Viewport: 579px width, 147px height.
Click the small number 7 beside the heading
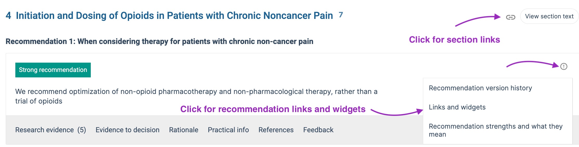pos(341,15)
